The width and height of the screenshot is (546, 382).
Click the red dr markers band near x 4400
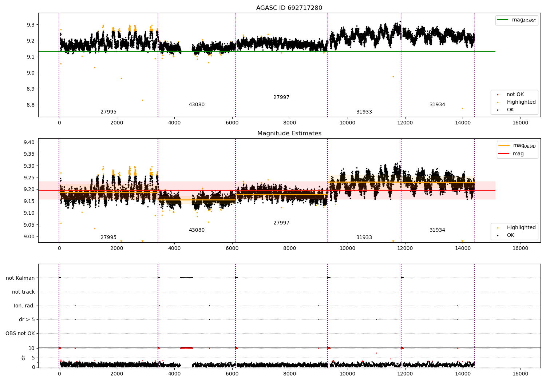pos(186,348)
